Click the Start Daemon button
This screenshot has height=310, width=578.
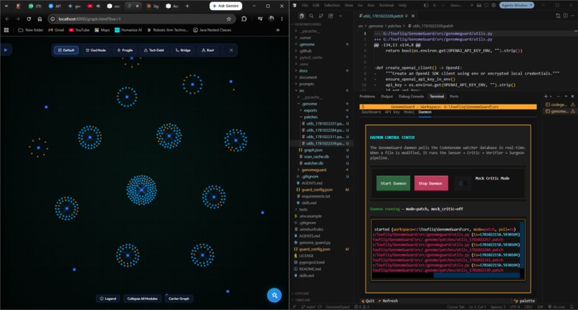pos(393,183)
